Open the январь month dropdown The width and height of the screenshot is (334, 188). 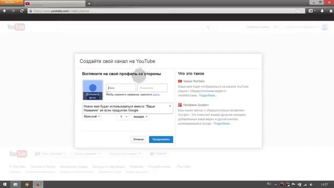coord(140,117)
